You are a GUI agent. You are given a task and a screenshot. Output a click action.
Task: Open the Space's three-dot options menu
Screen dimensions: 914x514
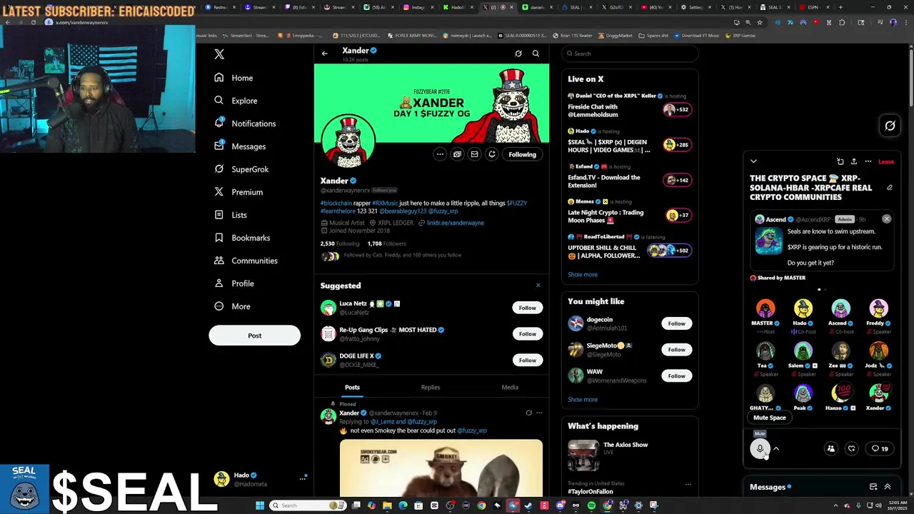(x=868, y=162)
